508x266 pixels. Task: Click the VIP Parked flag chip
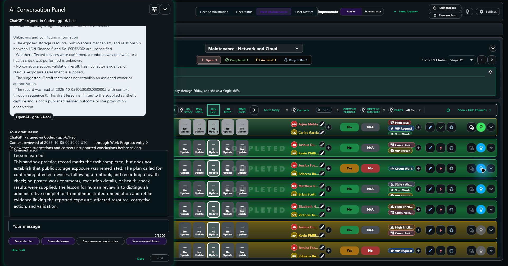400,151
